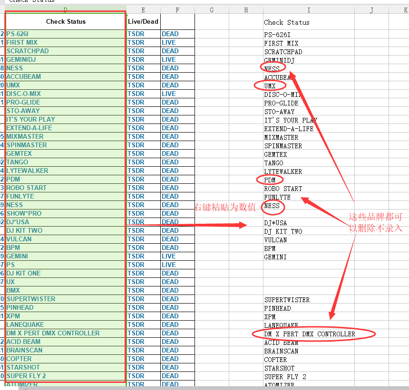
Task: Click the DEAD cell in the SCRATCHPAD row
Action: tap(178, 51)
